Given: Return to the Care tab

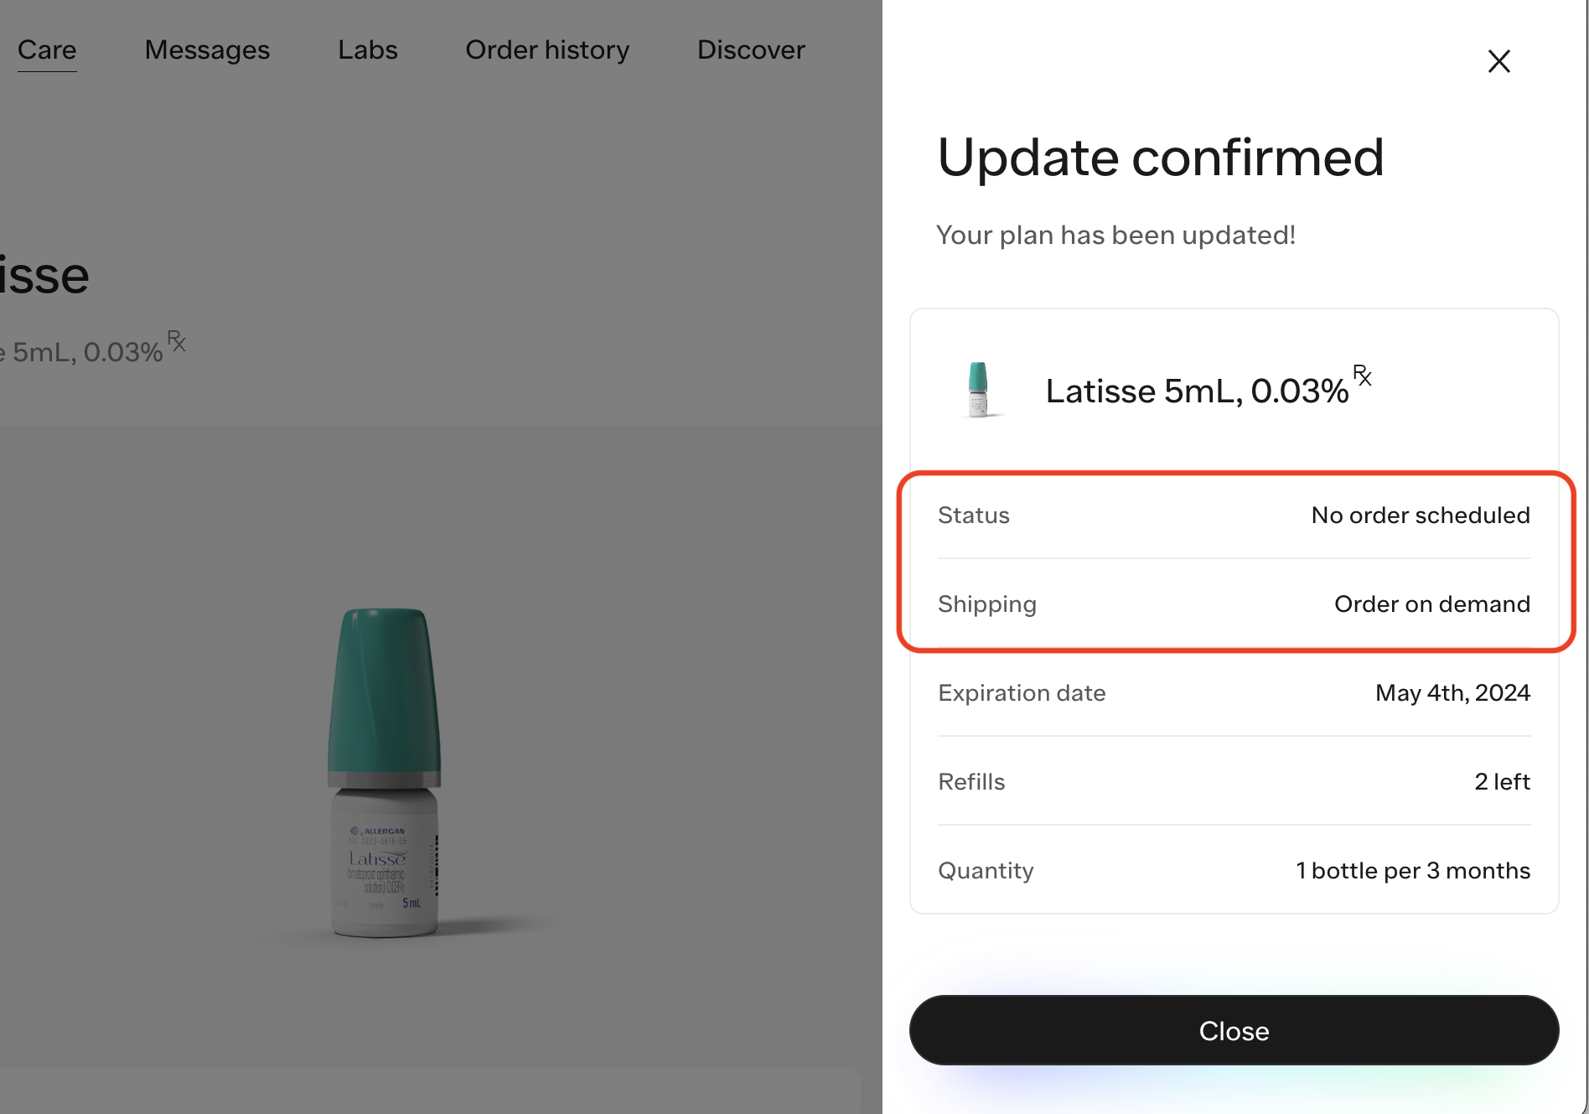Looking at the screenshot, I should (47, 50).
